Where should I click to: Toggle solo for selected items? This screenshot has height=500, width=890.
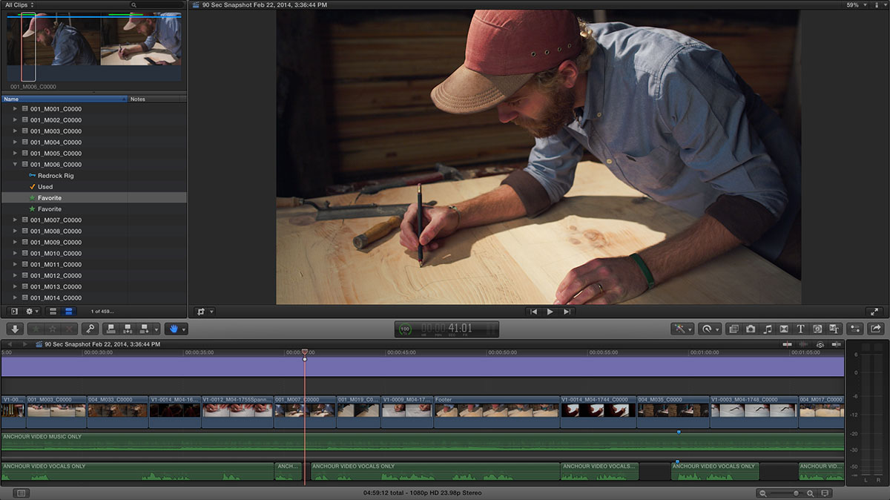(820, 344)
